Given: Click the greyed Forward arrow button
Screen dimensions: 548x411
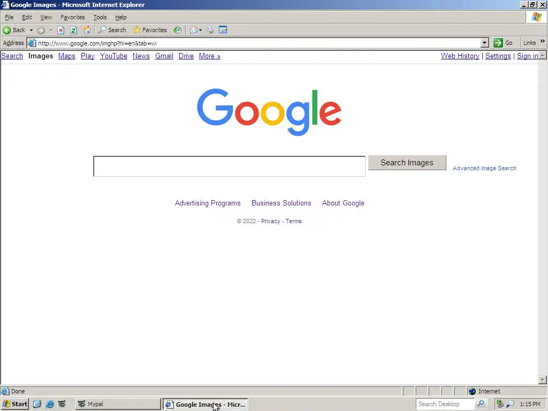Looking at the screenshot, I should point(41,30).
